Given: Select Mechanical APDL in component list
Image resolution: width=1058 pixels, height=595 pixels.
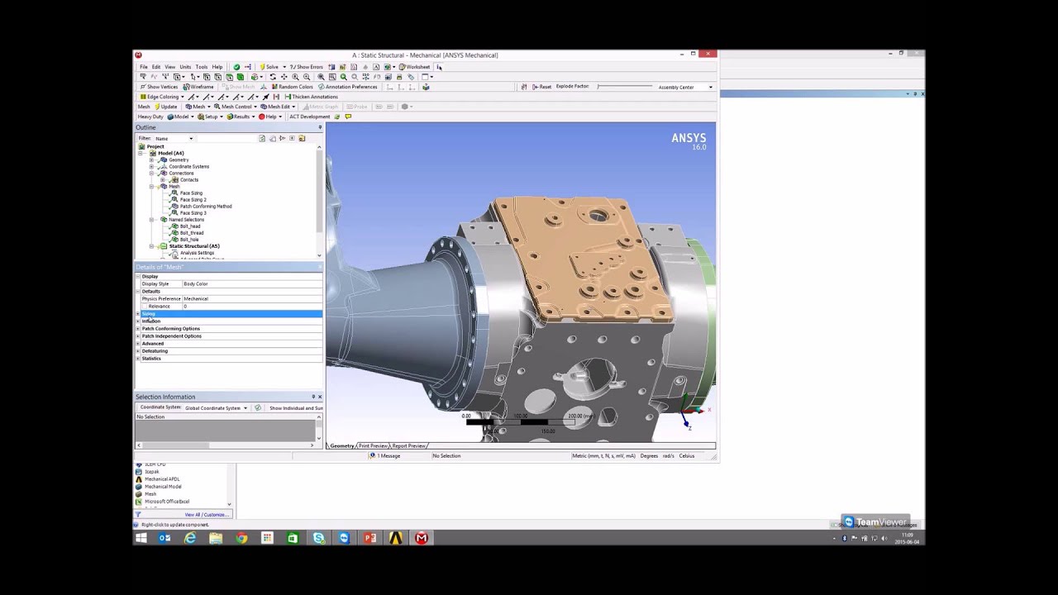Looking at the screenshot, I should [x=162, y=479].
